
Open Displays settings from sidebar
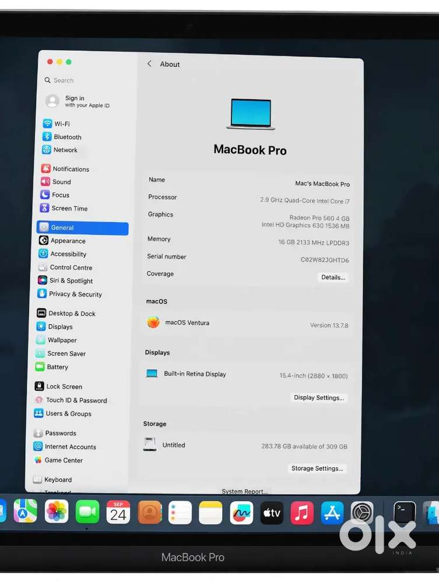tap(55, 327)
